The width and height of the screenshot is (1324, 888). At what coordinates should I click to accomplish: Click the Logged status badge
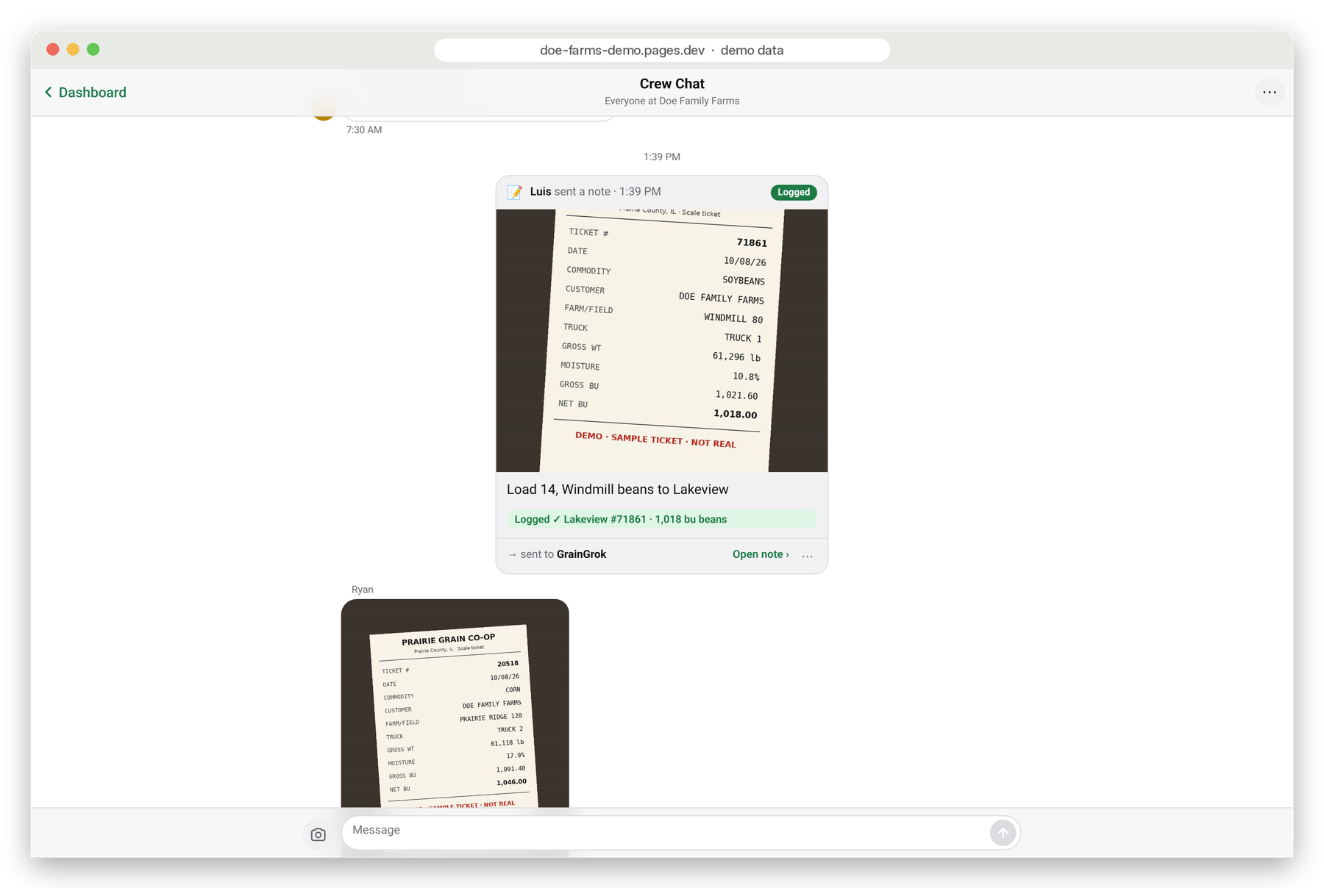[794, 193]
